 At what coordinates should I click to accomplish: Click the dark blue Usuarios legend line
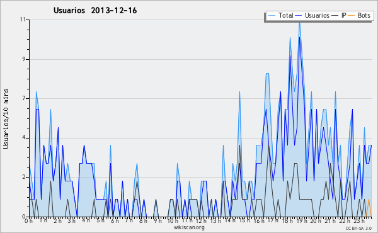point(299,16)
